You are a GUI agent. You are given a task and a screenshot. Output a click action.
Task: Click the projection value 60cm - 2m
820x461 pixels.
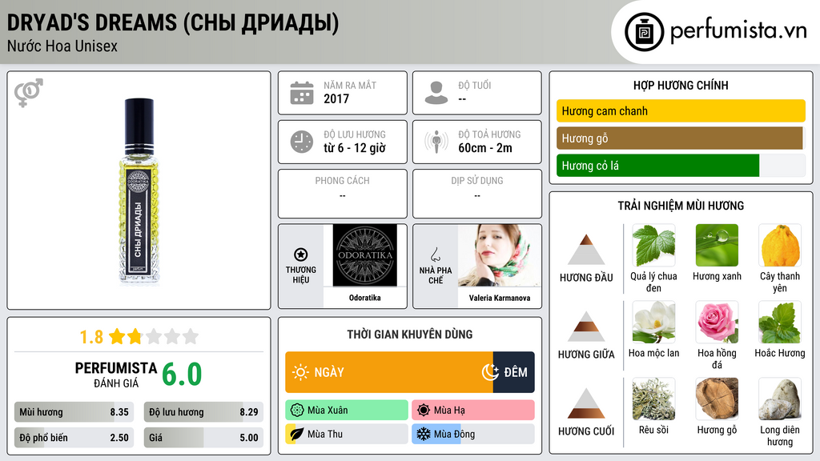(485, 148)
